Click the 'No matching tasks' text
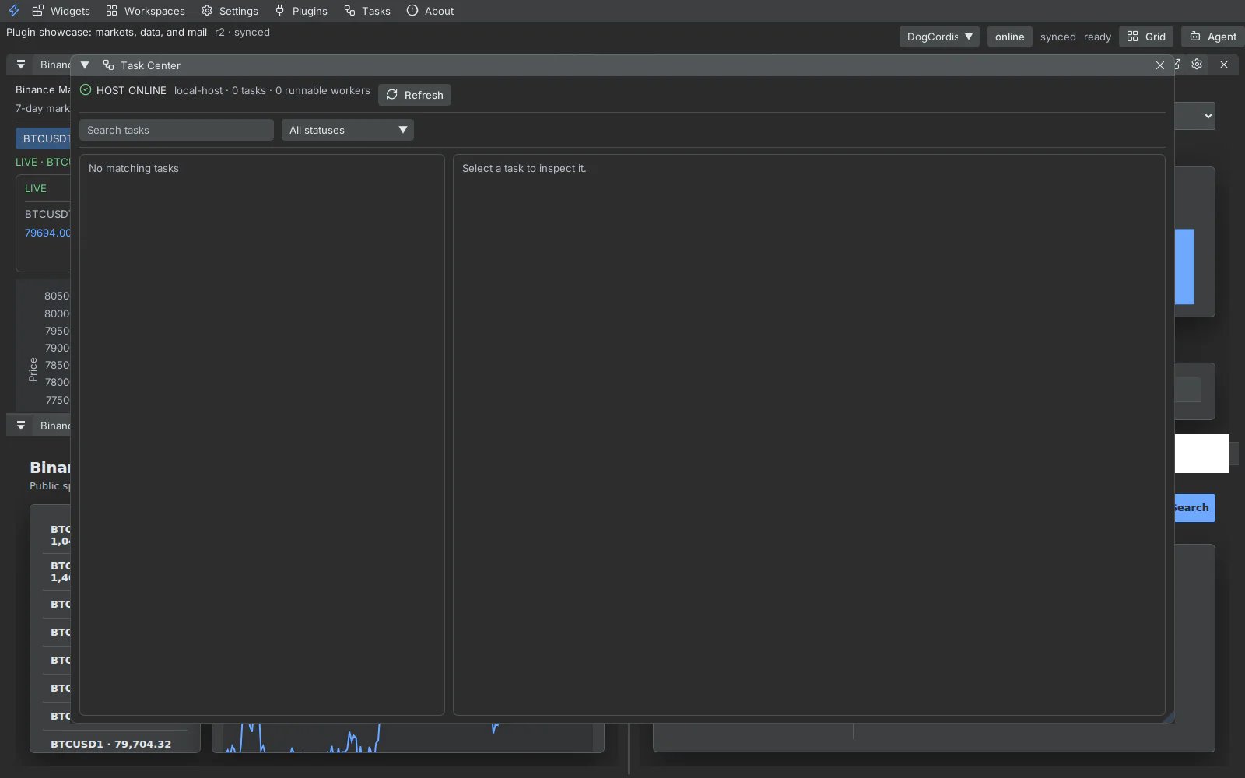This screenshot has height=778, width=1245. point(134,168)
